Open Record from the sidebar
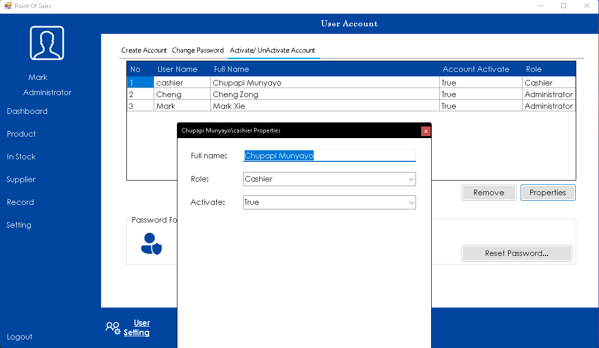 20,202
